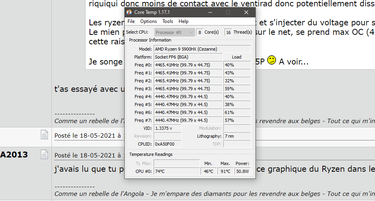This screenshot has width=375, height=201.
Task: Open the Options menu in Core Temp
Action: click(x=148, y=21)
